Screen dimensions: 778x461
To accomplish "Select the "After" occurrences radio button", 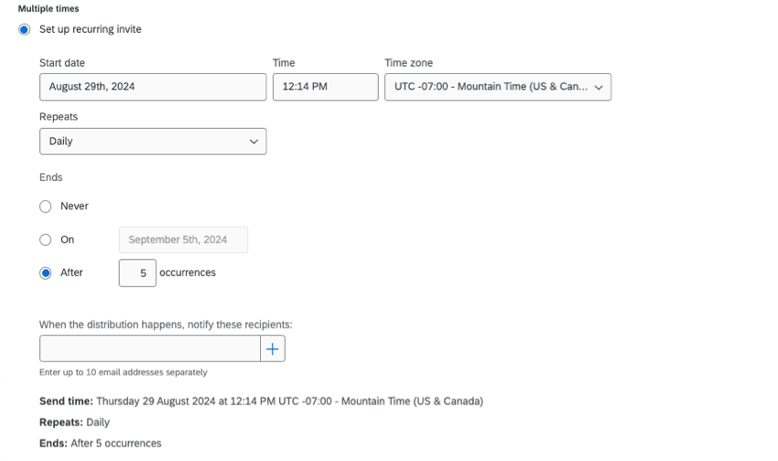I will pyautogui.click(x=46, y=273).
